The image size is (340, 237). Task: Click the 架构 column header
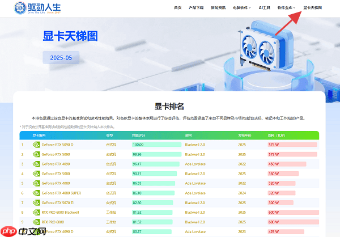tap(188, 135)
